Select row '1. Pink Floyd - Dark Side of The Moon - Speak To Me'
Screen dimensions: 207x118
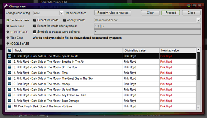(101, 56)
